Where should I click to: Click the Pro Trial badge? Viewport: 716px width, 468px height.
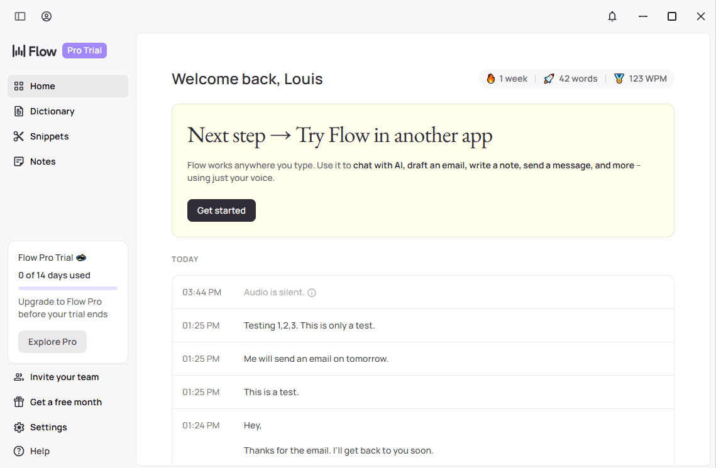click(84, 50)
